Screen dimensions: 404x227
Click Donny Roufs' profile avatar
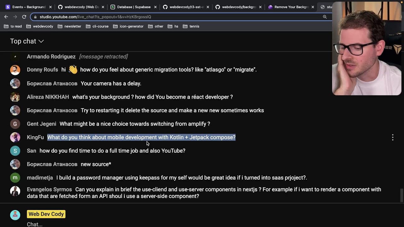[15, 70]
